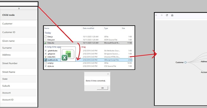Click the index.htm Chrome file icon
Screen dimensions: 207x108
coord(46,57)
